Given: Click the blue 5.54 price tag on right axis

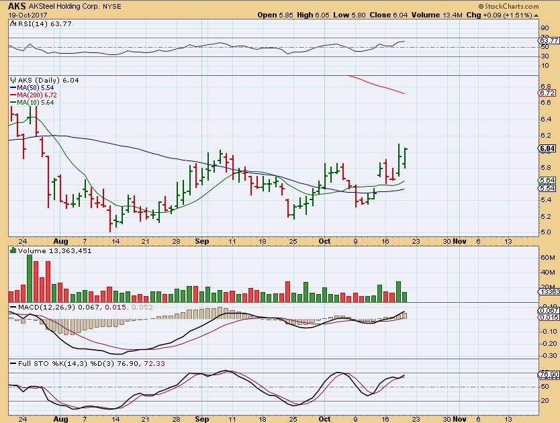Looking at the screenshot, I should tap(548, 188).
